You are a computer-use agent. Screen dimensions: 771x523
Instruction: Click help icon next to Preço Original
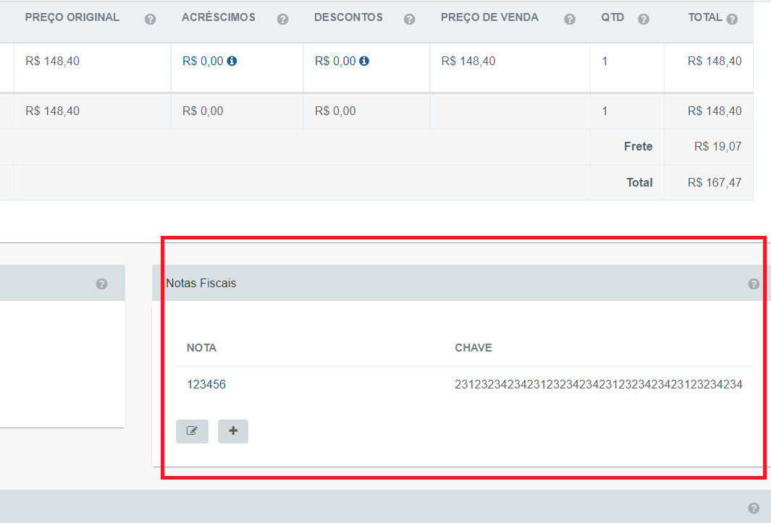151,20
